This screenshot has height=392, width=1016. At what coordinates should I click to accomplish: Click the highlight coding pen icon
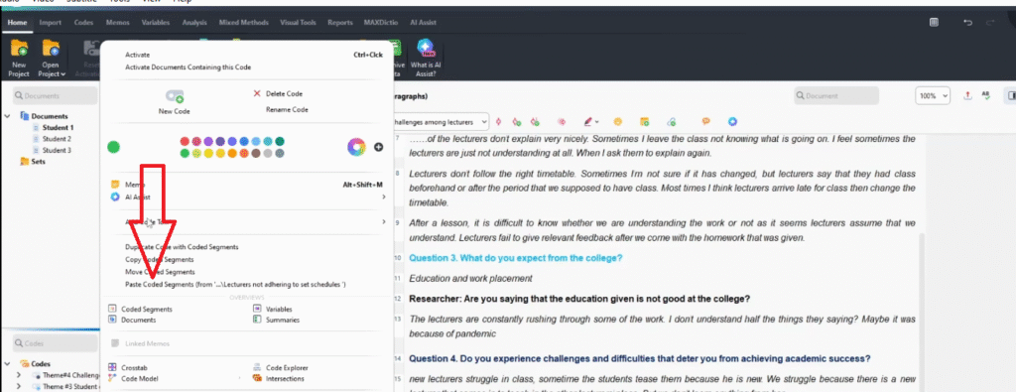tap(588, 121)
